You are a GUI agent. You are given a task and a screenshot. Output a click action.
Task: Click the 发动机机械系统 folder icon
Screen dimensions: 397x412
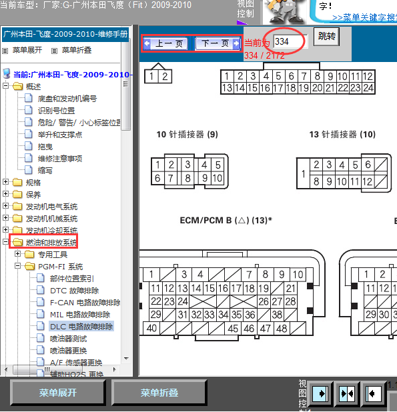point(17,218)
